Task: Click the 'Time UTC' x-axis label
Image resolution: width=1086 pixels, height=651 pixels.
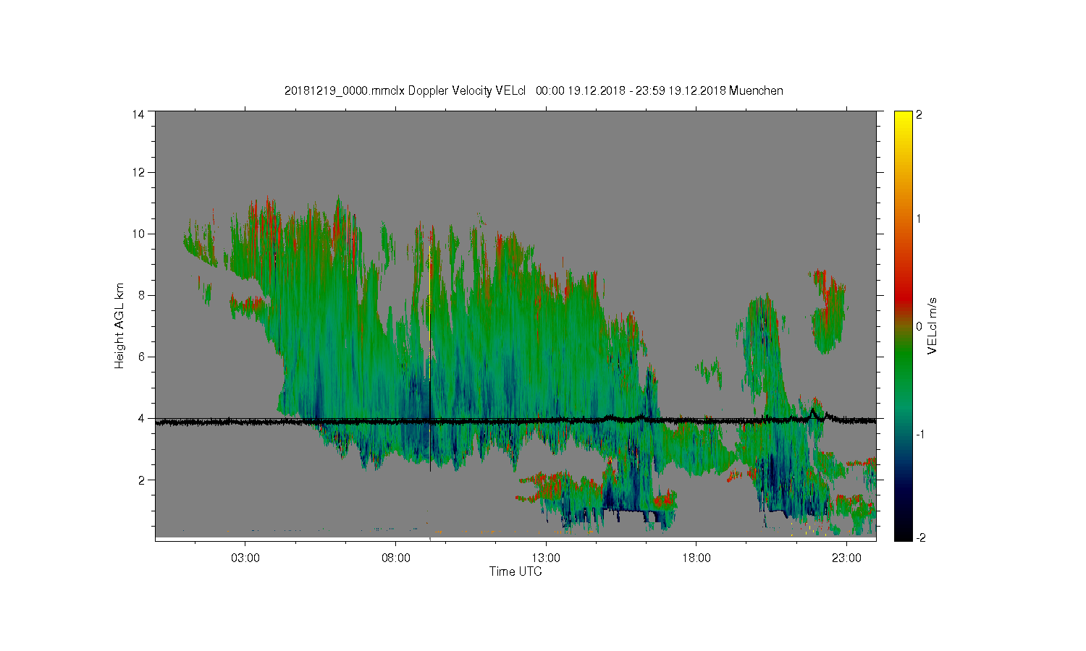Action: 515,571
